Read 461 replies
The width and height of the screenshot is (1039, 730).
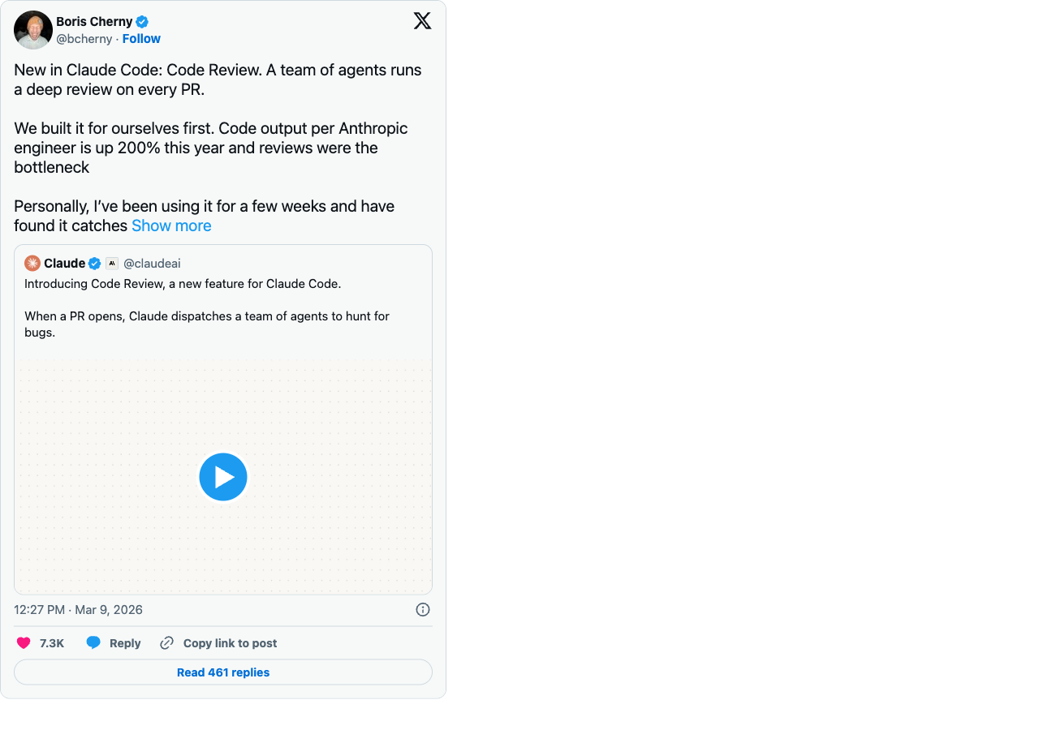223,672
